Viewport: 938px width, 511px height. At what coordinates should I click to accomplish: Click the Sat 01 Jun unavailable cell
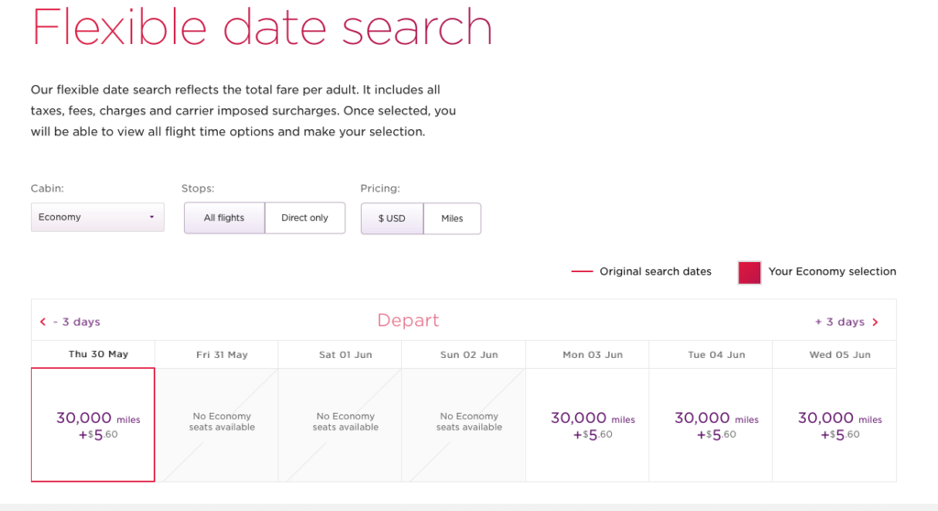(x=340, y=425)
